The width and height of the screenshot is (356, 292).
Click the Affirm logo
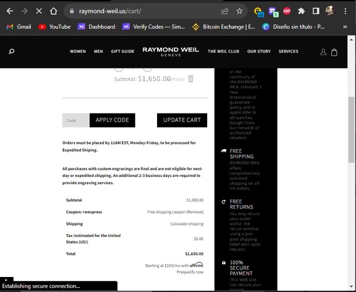pyautogui.click(x=197, y=265)
